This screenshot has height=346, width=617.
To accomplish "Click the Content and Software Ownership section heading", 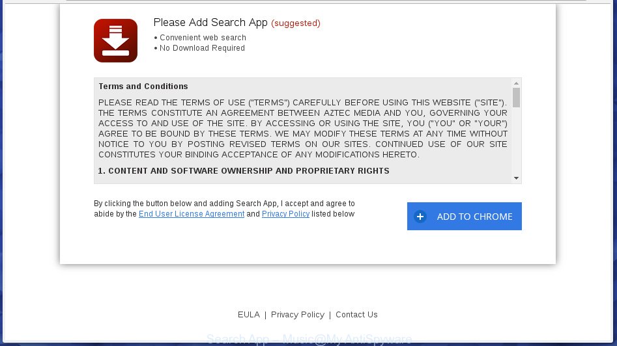I will (x=244, y=171).
